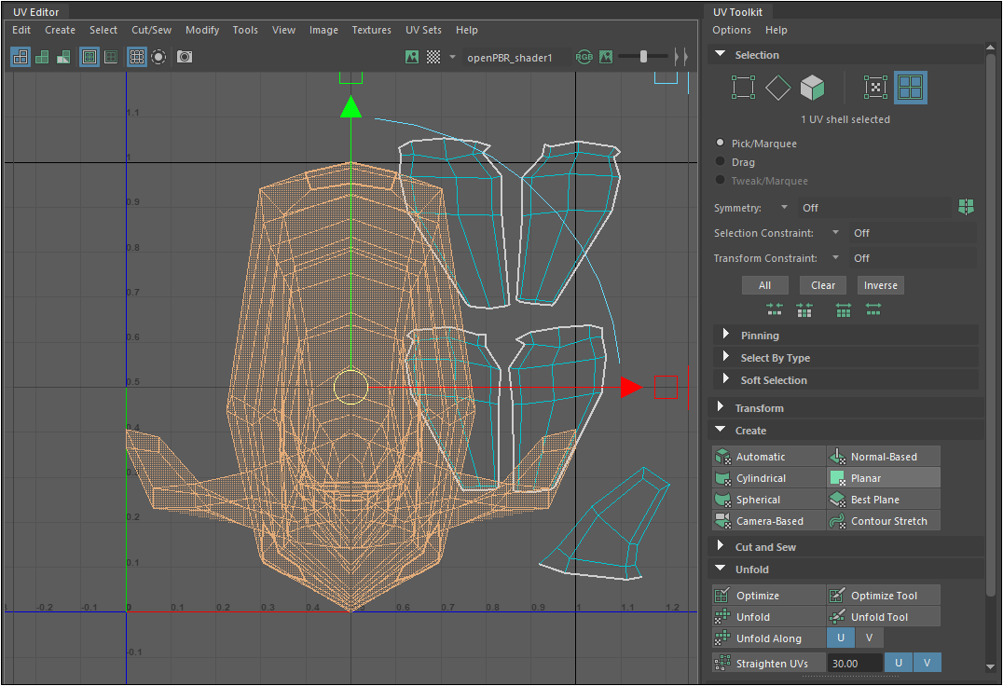Viewport: 1003px width, 686px height.
Task: Open the Symmetry dropdown arrow
Action: click(x=784, y=208)
